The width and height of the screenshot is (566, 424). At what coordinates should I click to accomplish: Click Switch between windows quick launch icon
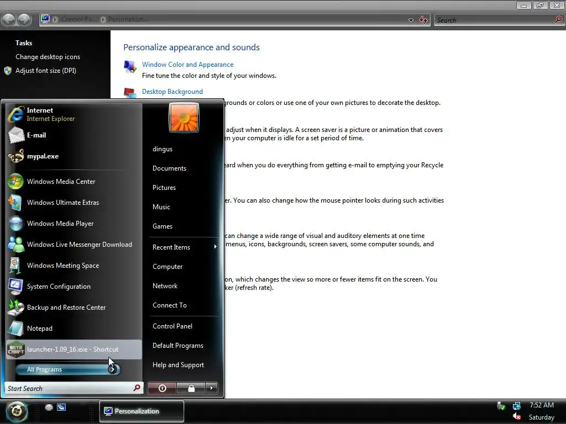(61, 407)
